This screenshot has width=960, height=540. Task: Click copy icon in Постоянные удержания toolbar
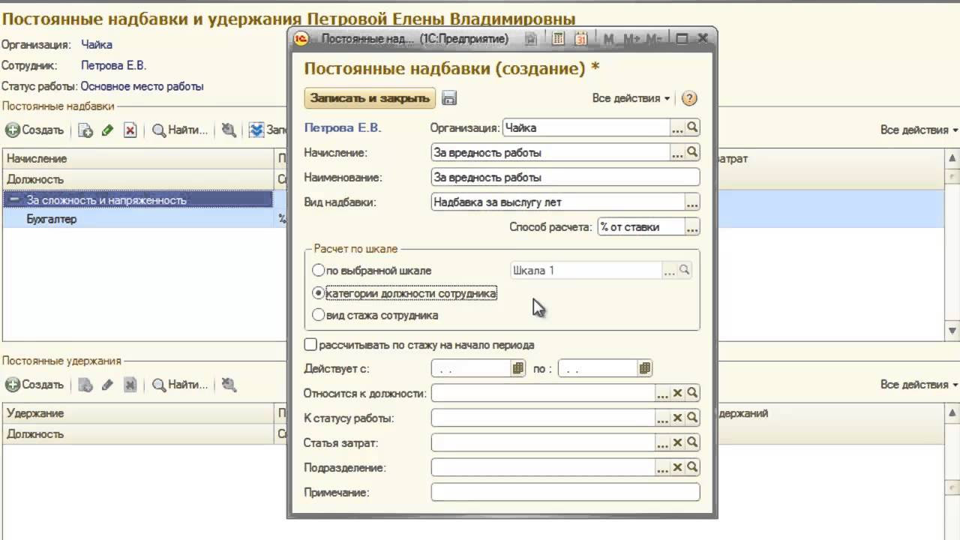[86, 385]
